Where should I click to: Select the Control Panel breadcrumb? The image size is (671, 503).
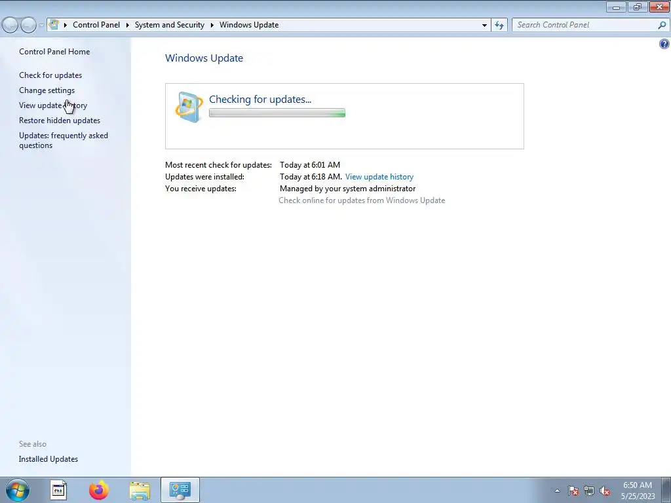96,25
